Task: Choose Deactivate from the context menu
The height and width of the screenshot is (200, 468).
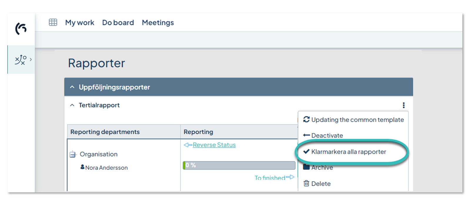Action: (x=327, y=136)
